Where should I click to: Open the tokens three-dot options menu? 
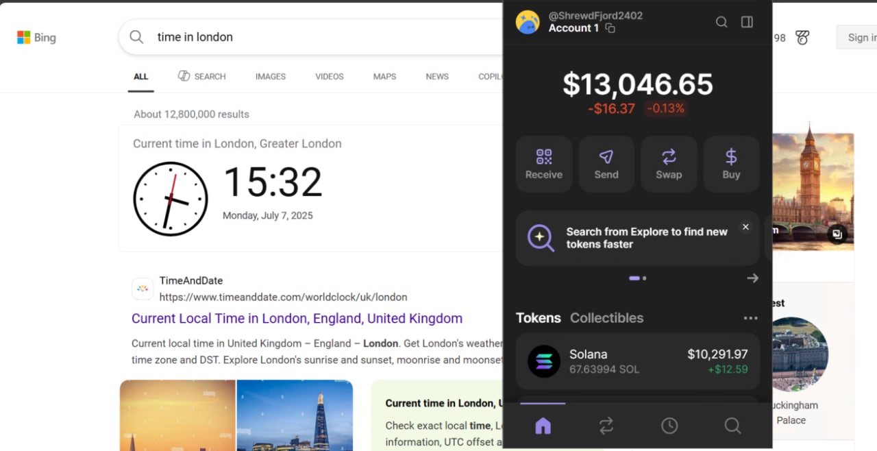click(x=750, y=318)
